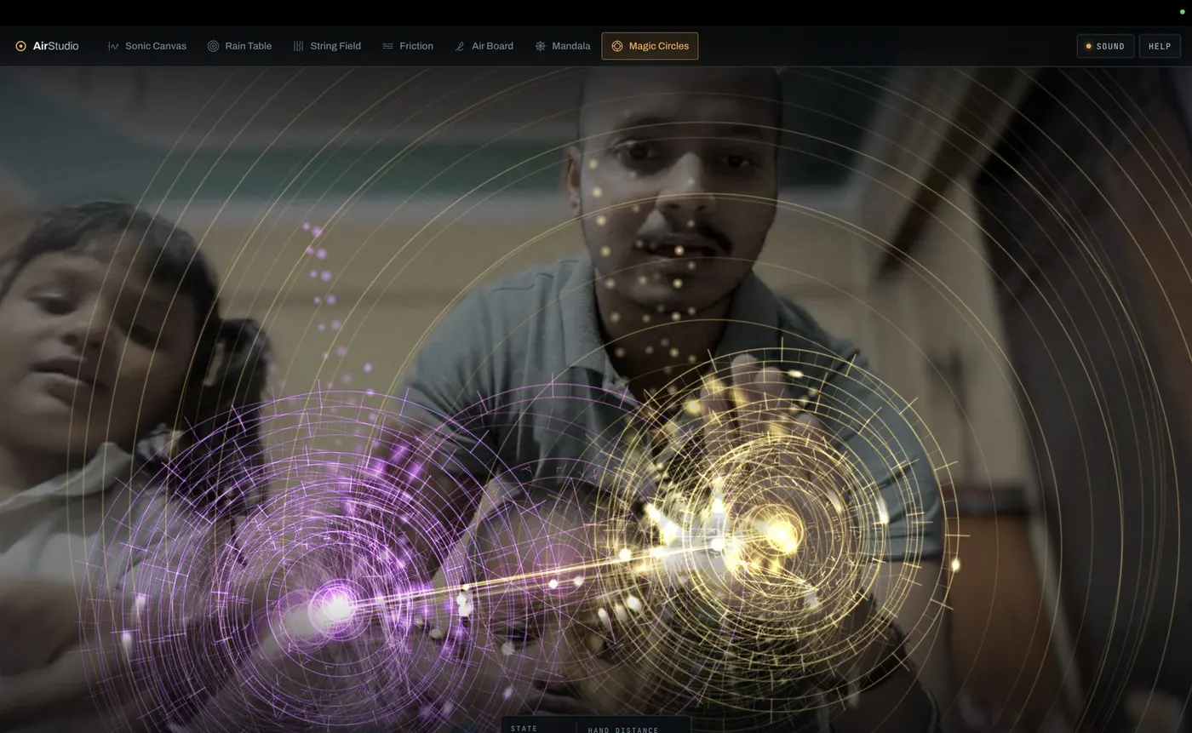
Task: Switch to the Sonic Canvas mode
Action: point(147,46)
